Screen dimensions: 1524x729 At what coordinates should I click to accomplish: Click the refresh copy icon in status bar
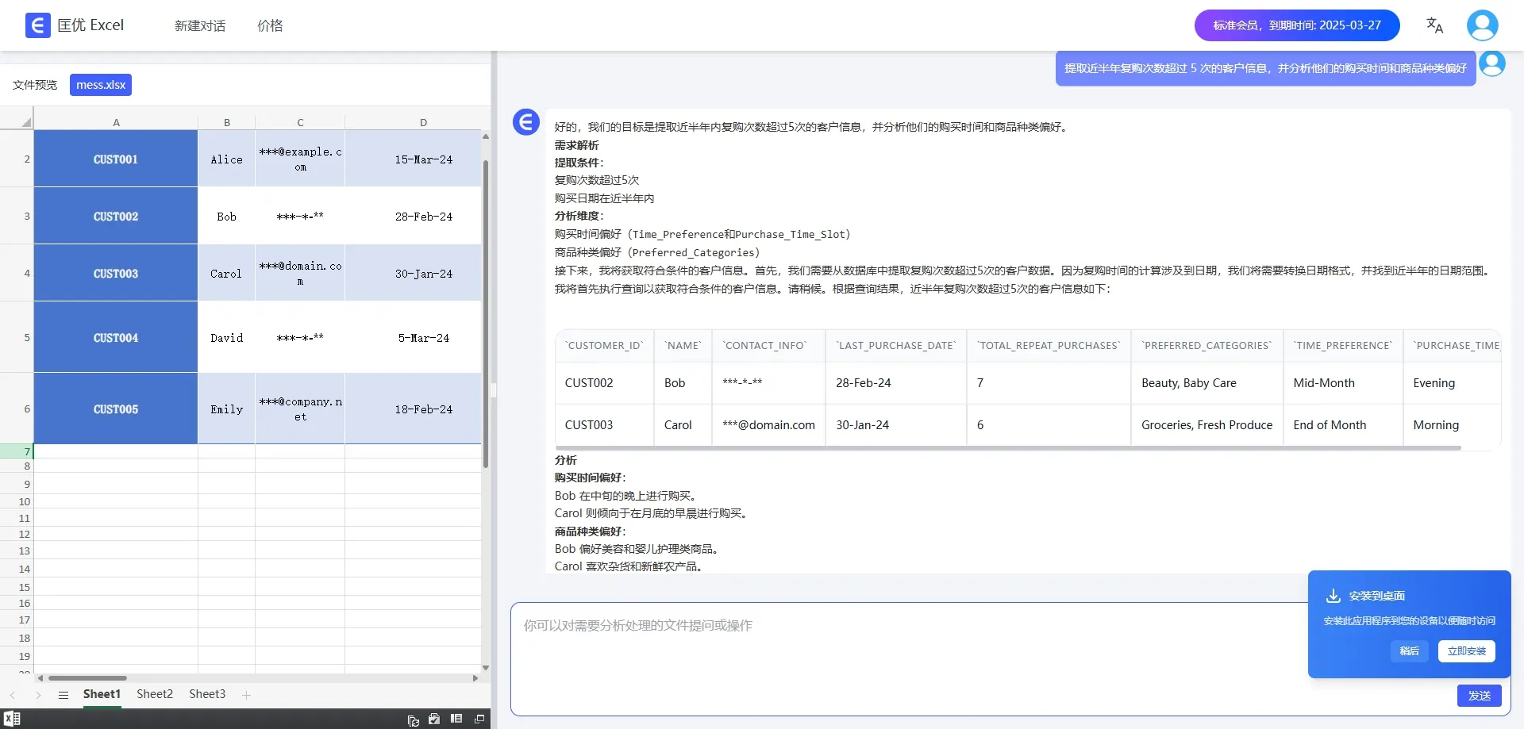413,719
